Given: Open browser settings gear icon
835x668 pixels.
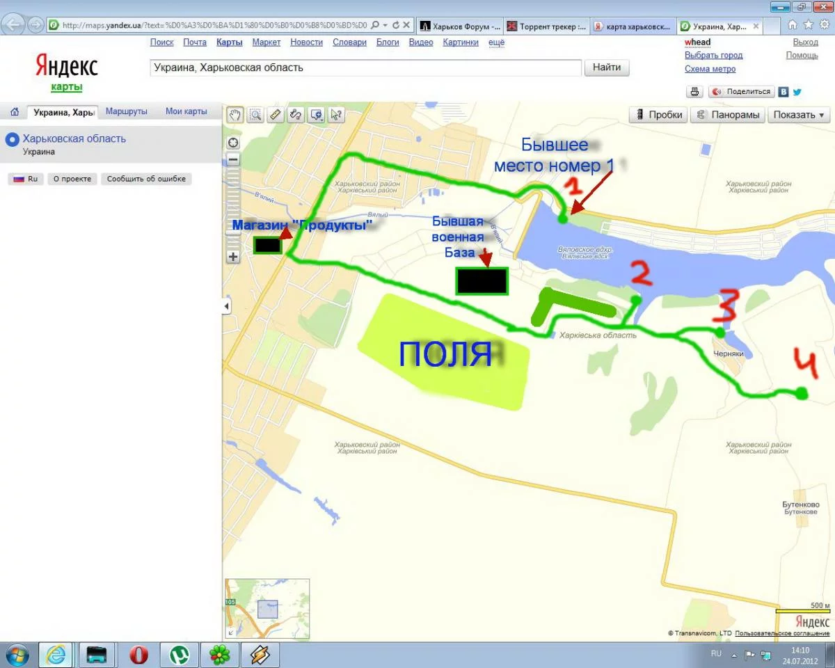Looking at the screenshot, I should coord(825,24).
